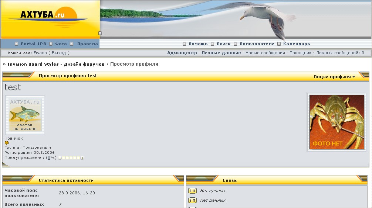Open the forum Поиск page

(x=223, y=44)
